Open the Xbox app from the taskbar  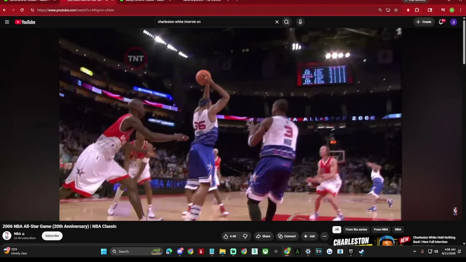pos(265,251)
